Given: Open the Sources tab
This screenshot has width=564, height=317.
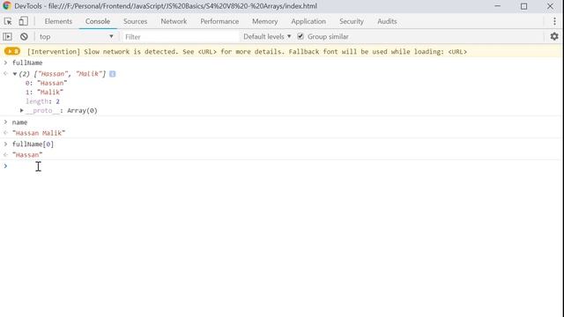Looking at the screenshot, I should [135, 21].
